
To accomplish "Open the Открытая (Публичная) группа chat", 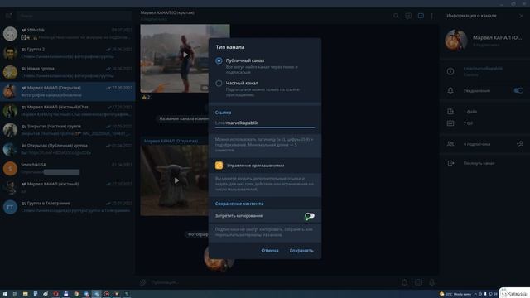I will coord(68,149).
